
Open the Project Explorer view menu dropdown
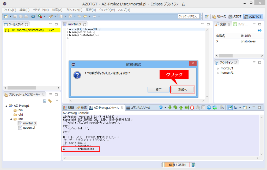pyautogui.click(x=57, y=100)
